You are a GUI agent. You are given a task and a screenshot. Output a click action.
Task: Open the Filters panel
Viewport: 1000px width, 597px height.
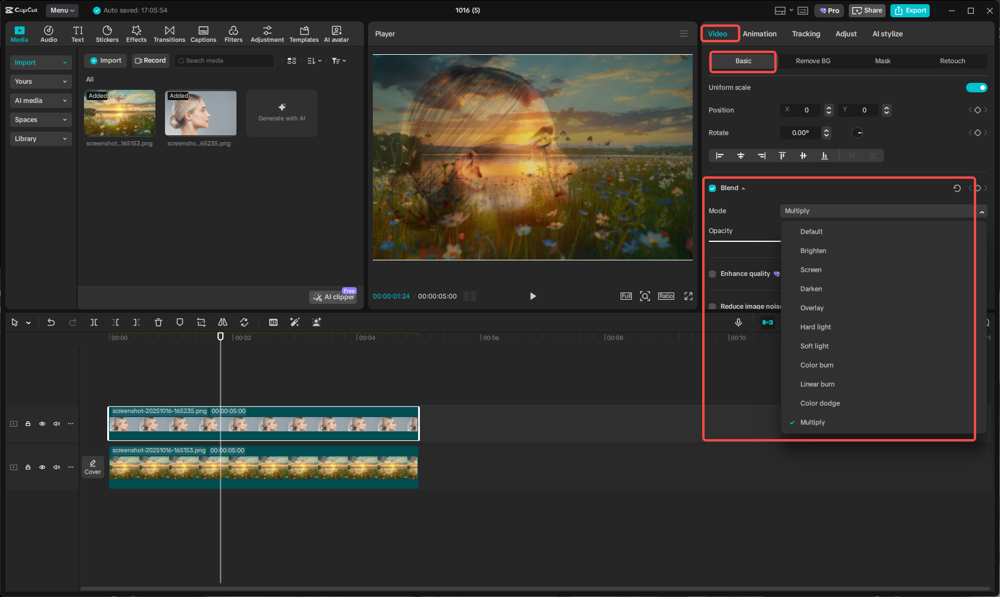coord(233,33)
